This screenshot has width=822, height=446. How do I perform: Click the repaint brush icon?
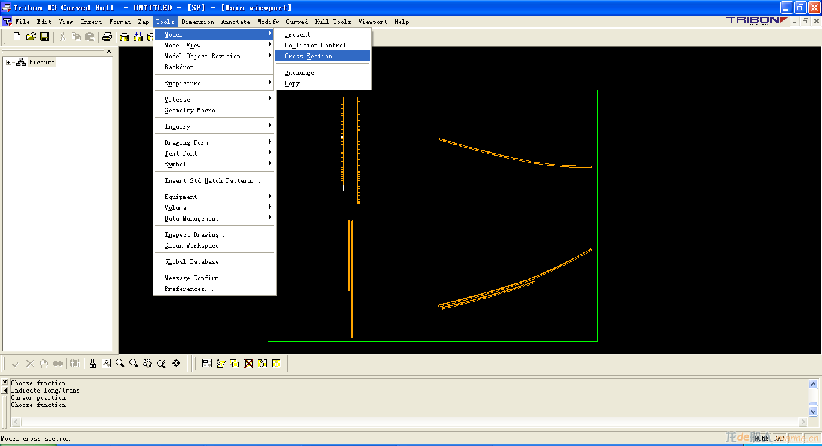[93, 363]
